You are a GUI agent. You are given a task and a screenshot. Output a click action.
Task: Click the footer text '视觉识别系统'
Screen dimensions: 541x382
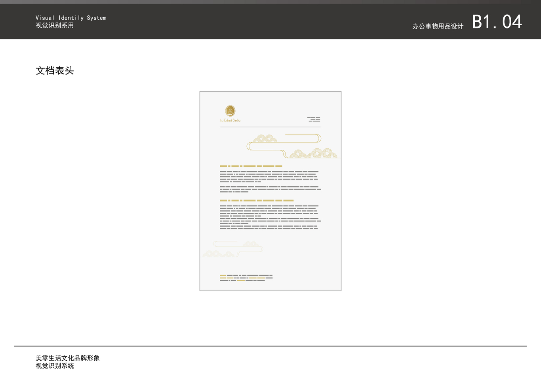(x=55, y=366)
